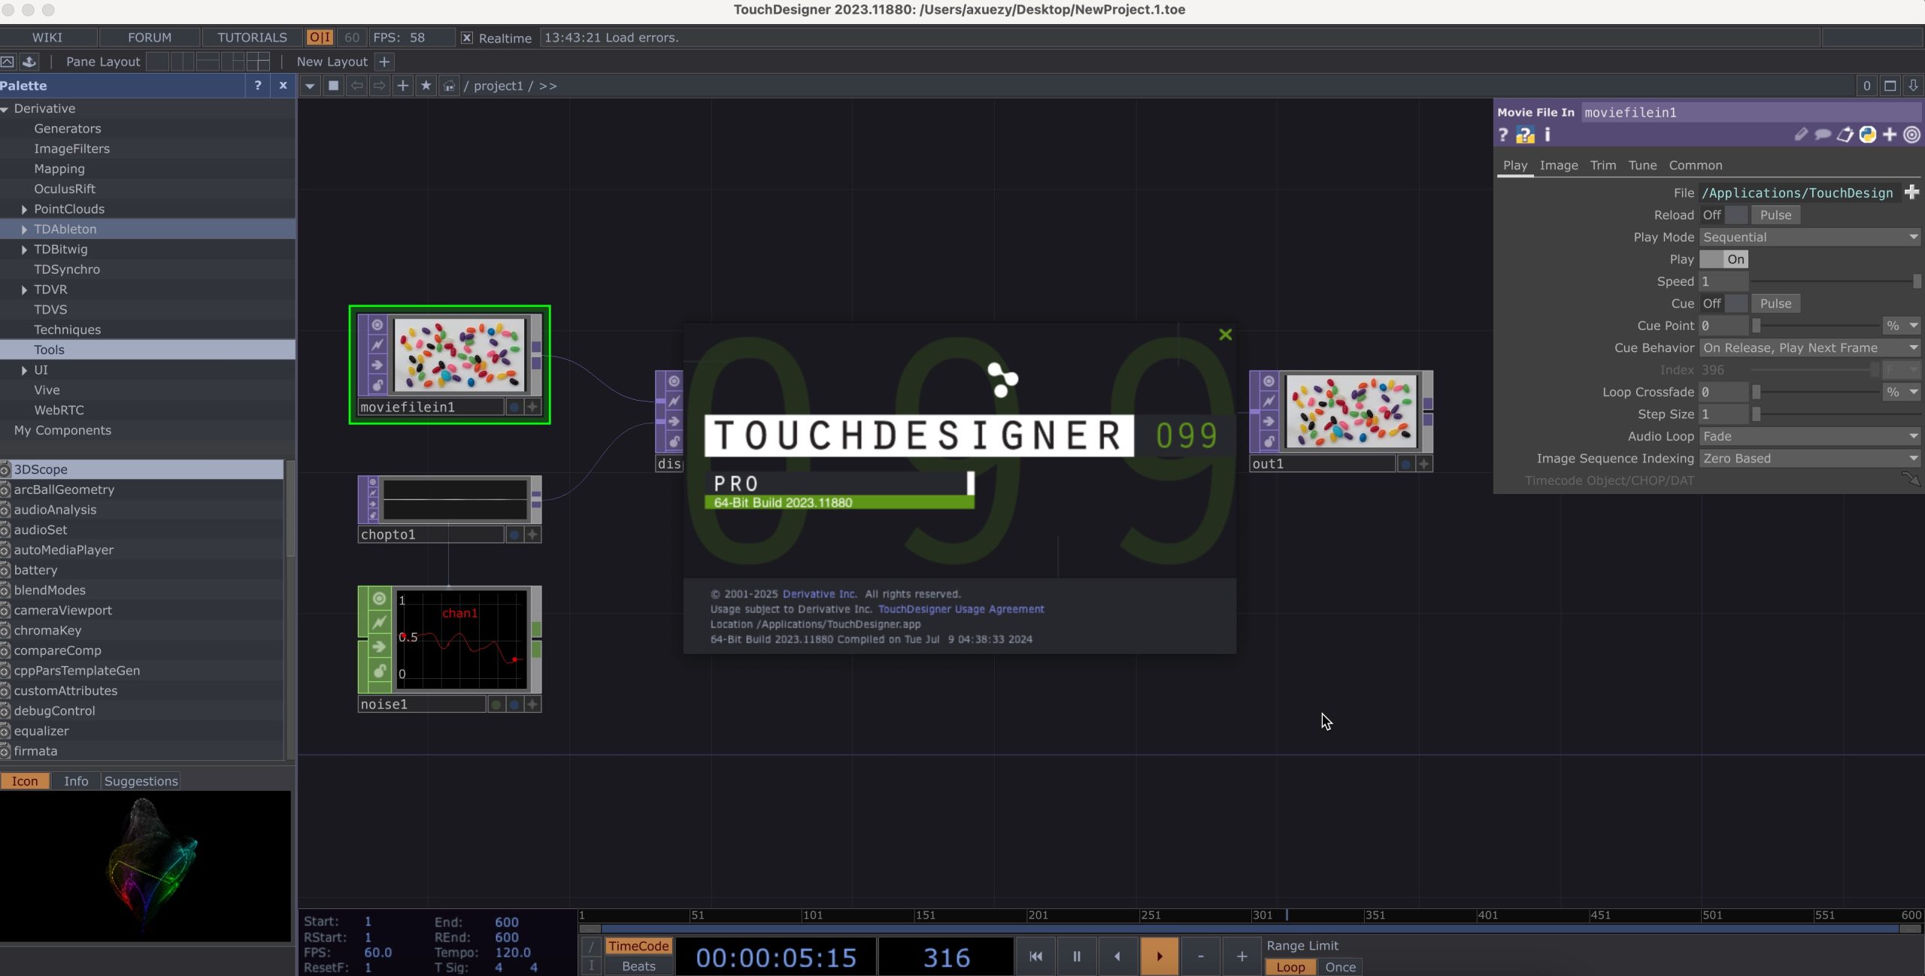Click the forward arrow in network path bar

pyautogui.click(x=380, y=86)
